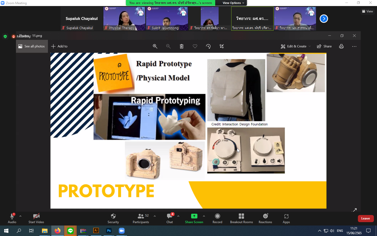
Task: Open the Reactions menu
Action: point(265,218)
